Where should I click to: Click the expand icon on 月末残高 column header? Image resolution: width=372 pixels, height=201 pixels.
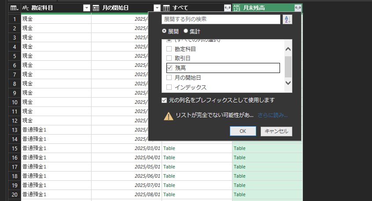point(298,8)
